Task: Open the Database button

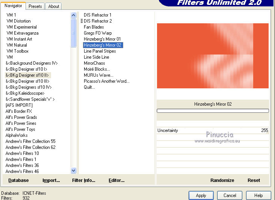Action: pos(18,180)
